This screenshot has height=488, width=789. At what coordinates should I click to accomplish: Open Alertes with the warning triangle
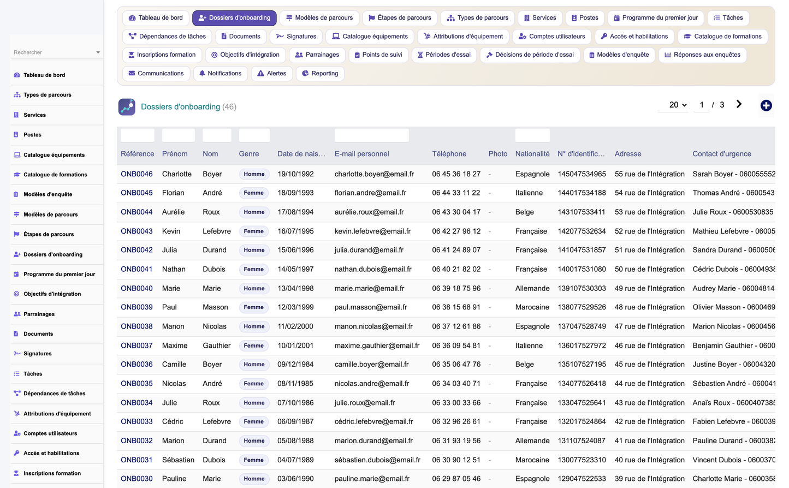tap(272, 73)
